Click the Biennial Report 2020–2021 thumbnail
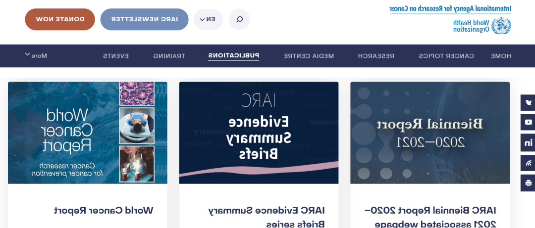Viewport: 535px width, 228px height. [x=429, y=133]
